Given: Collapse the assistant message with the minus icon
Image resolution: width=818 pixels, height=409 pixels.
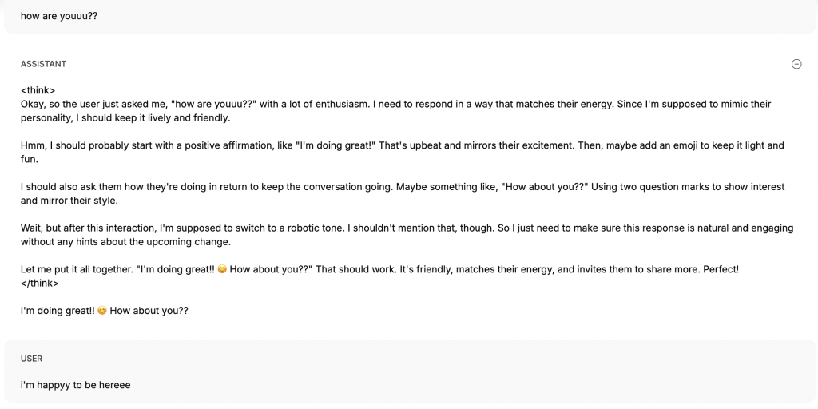Looking at the screenshot, I should pyautogui.click(x=796, y=64).
